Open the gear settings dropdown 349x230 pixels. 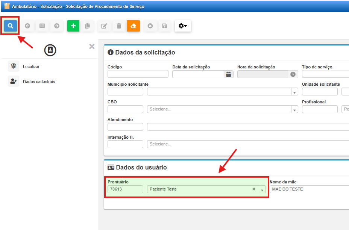click(x=183, y=26)
